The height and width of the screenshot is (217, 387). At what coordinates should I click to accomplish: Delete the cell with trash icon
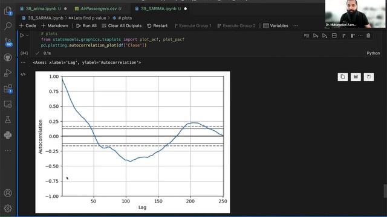tap(368, 36)
